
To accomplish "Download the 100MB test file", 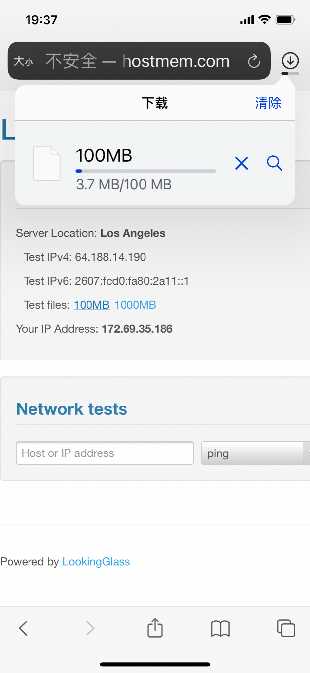I will pos(92,305).
